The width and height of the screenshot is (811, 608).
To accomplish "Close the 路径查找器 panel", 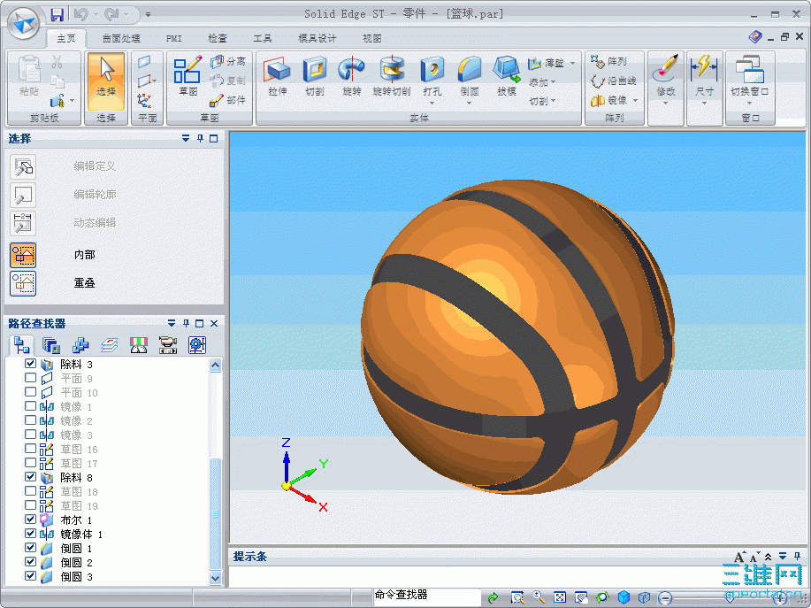I will 214,323.
